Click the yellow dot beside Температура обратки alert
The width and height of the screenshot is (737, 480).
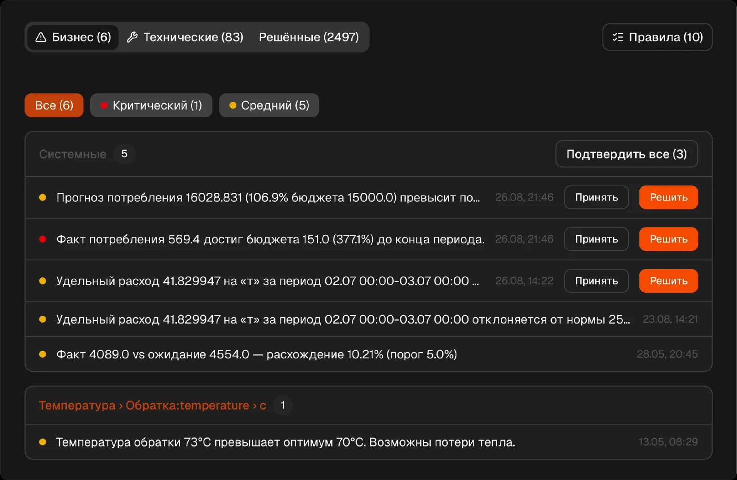point(42,442)
